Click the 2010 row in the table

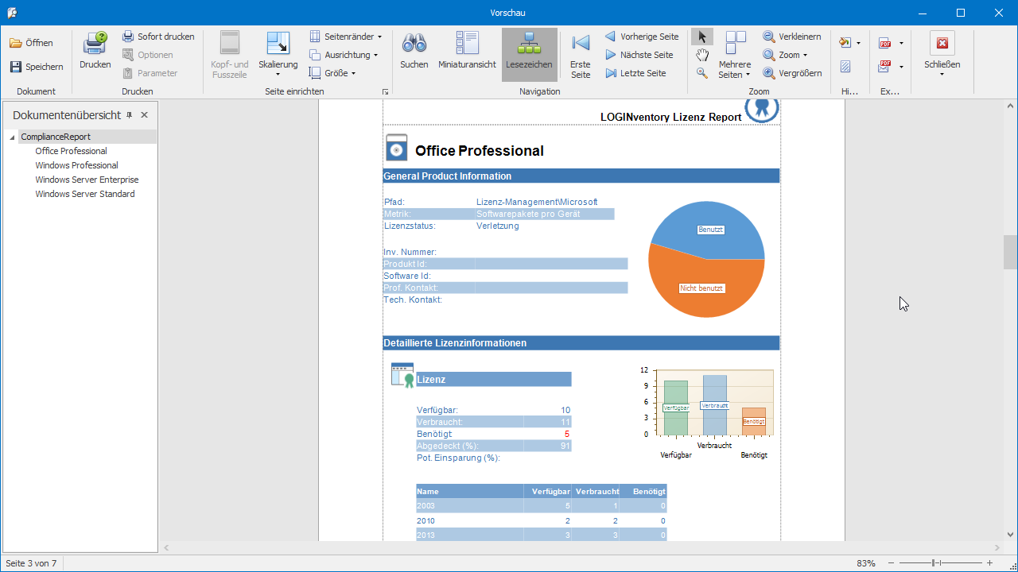[x=541, y=521]
